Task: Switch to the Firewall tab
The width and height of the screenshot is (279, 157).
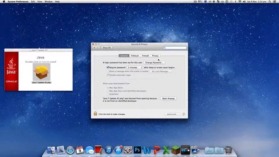Action: point(145,56)
